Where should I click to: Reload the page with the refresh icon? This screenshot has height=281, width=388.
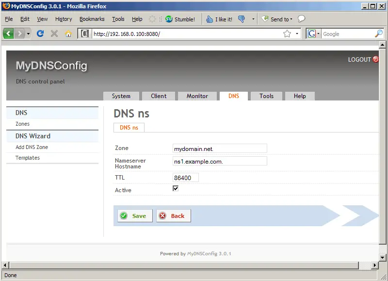pyautogui.click(x=41, y=33)
